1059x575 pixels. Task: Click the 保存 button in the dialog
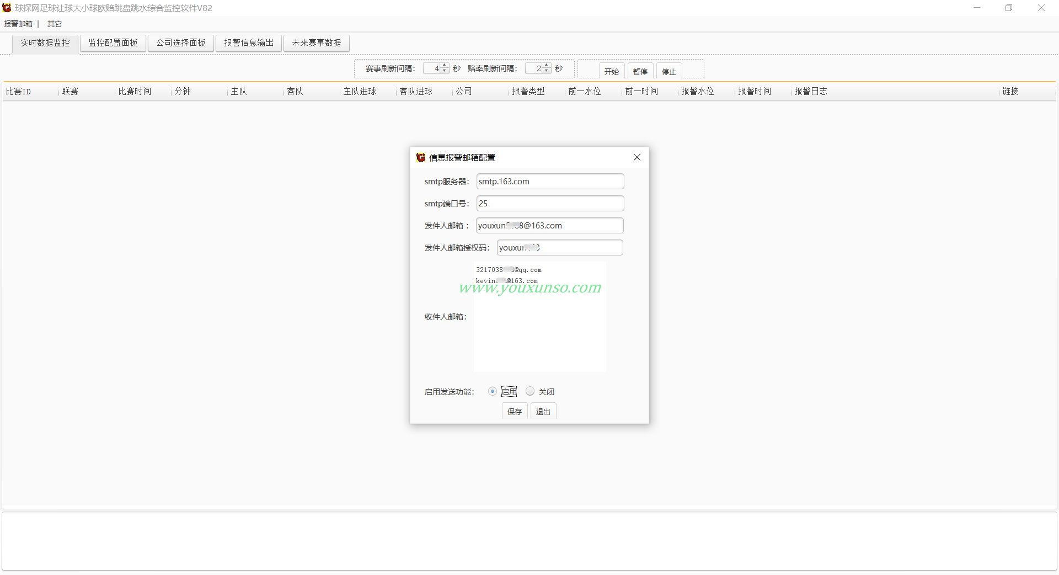[515, 411]
